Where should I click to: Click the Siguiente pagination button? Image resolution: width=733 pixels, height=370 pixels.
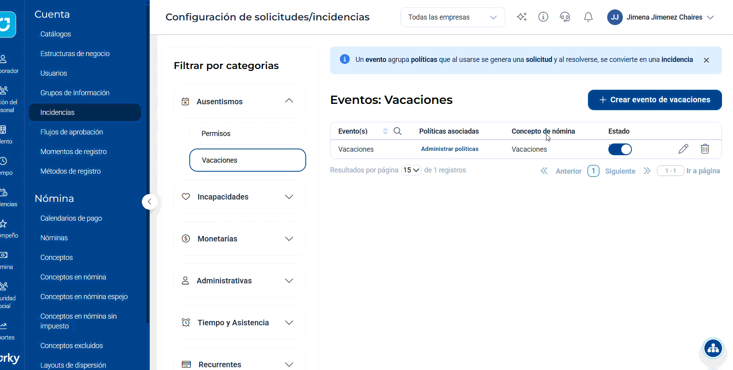coord(620,171)
